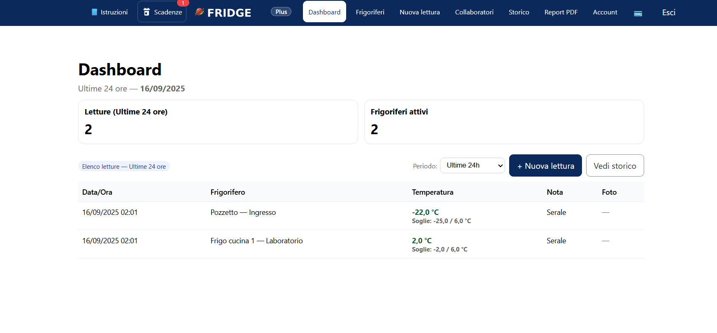Click the Frigo cucina 1 — Laboratorio row
The width and height of the screenshot is (717, 333).
coord(256,241)
